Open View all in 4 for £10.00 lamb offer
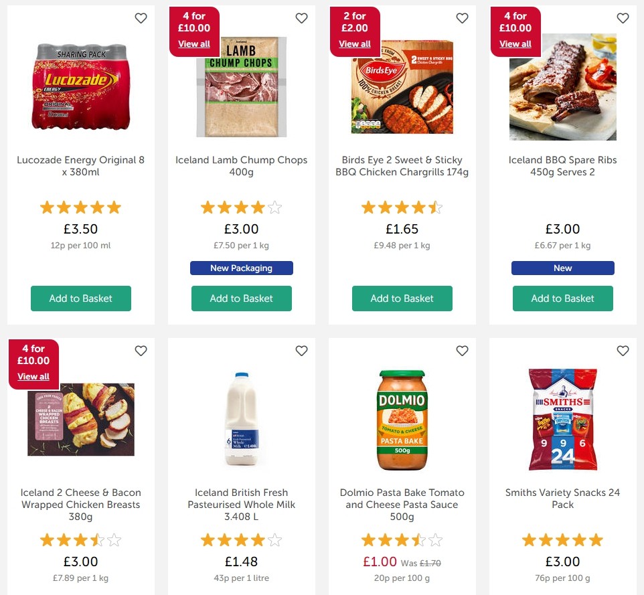 (x=193, y=44)
